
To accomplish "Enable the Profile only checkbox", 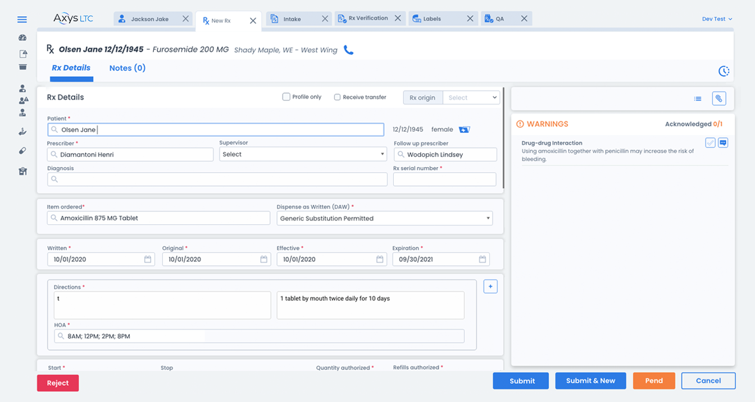I will click(286, 97).
